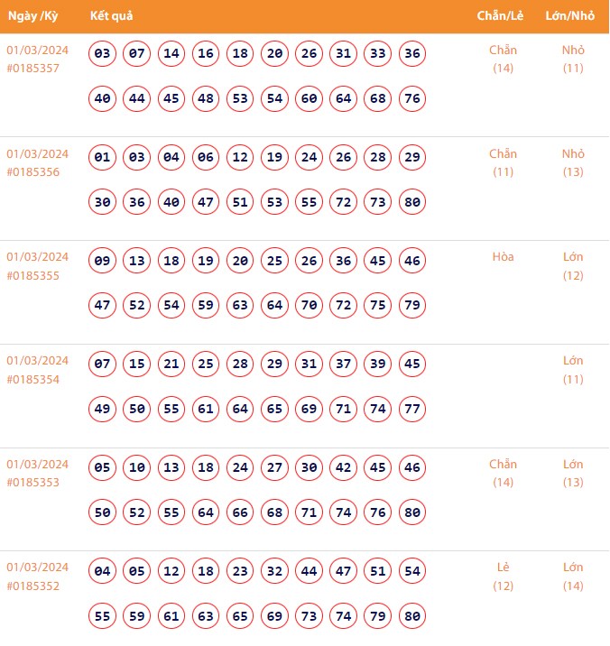This screenshot has width=610, height=646.
Task: Click the "Kết quả" column header
Action: pos(112,16)
